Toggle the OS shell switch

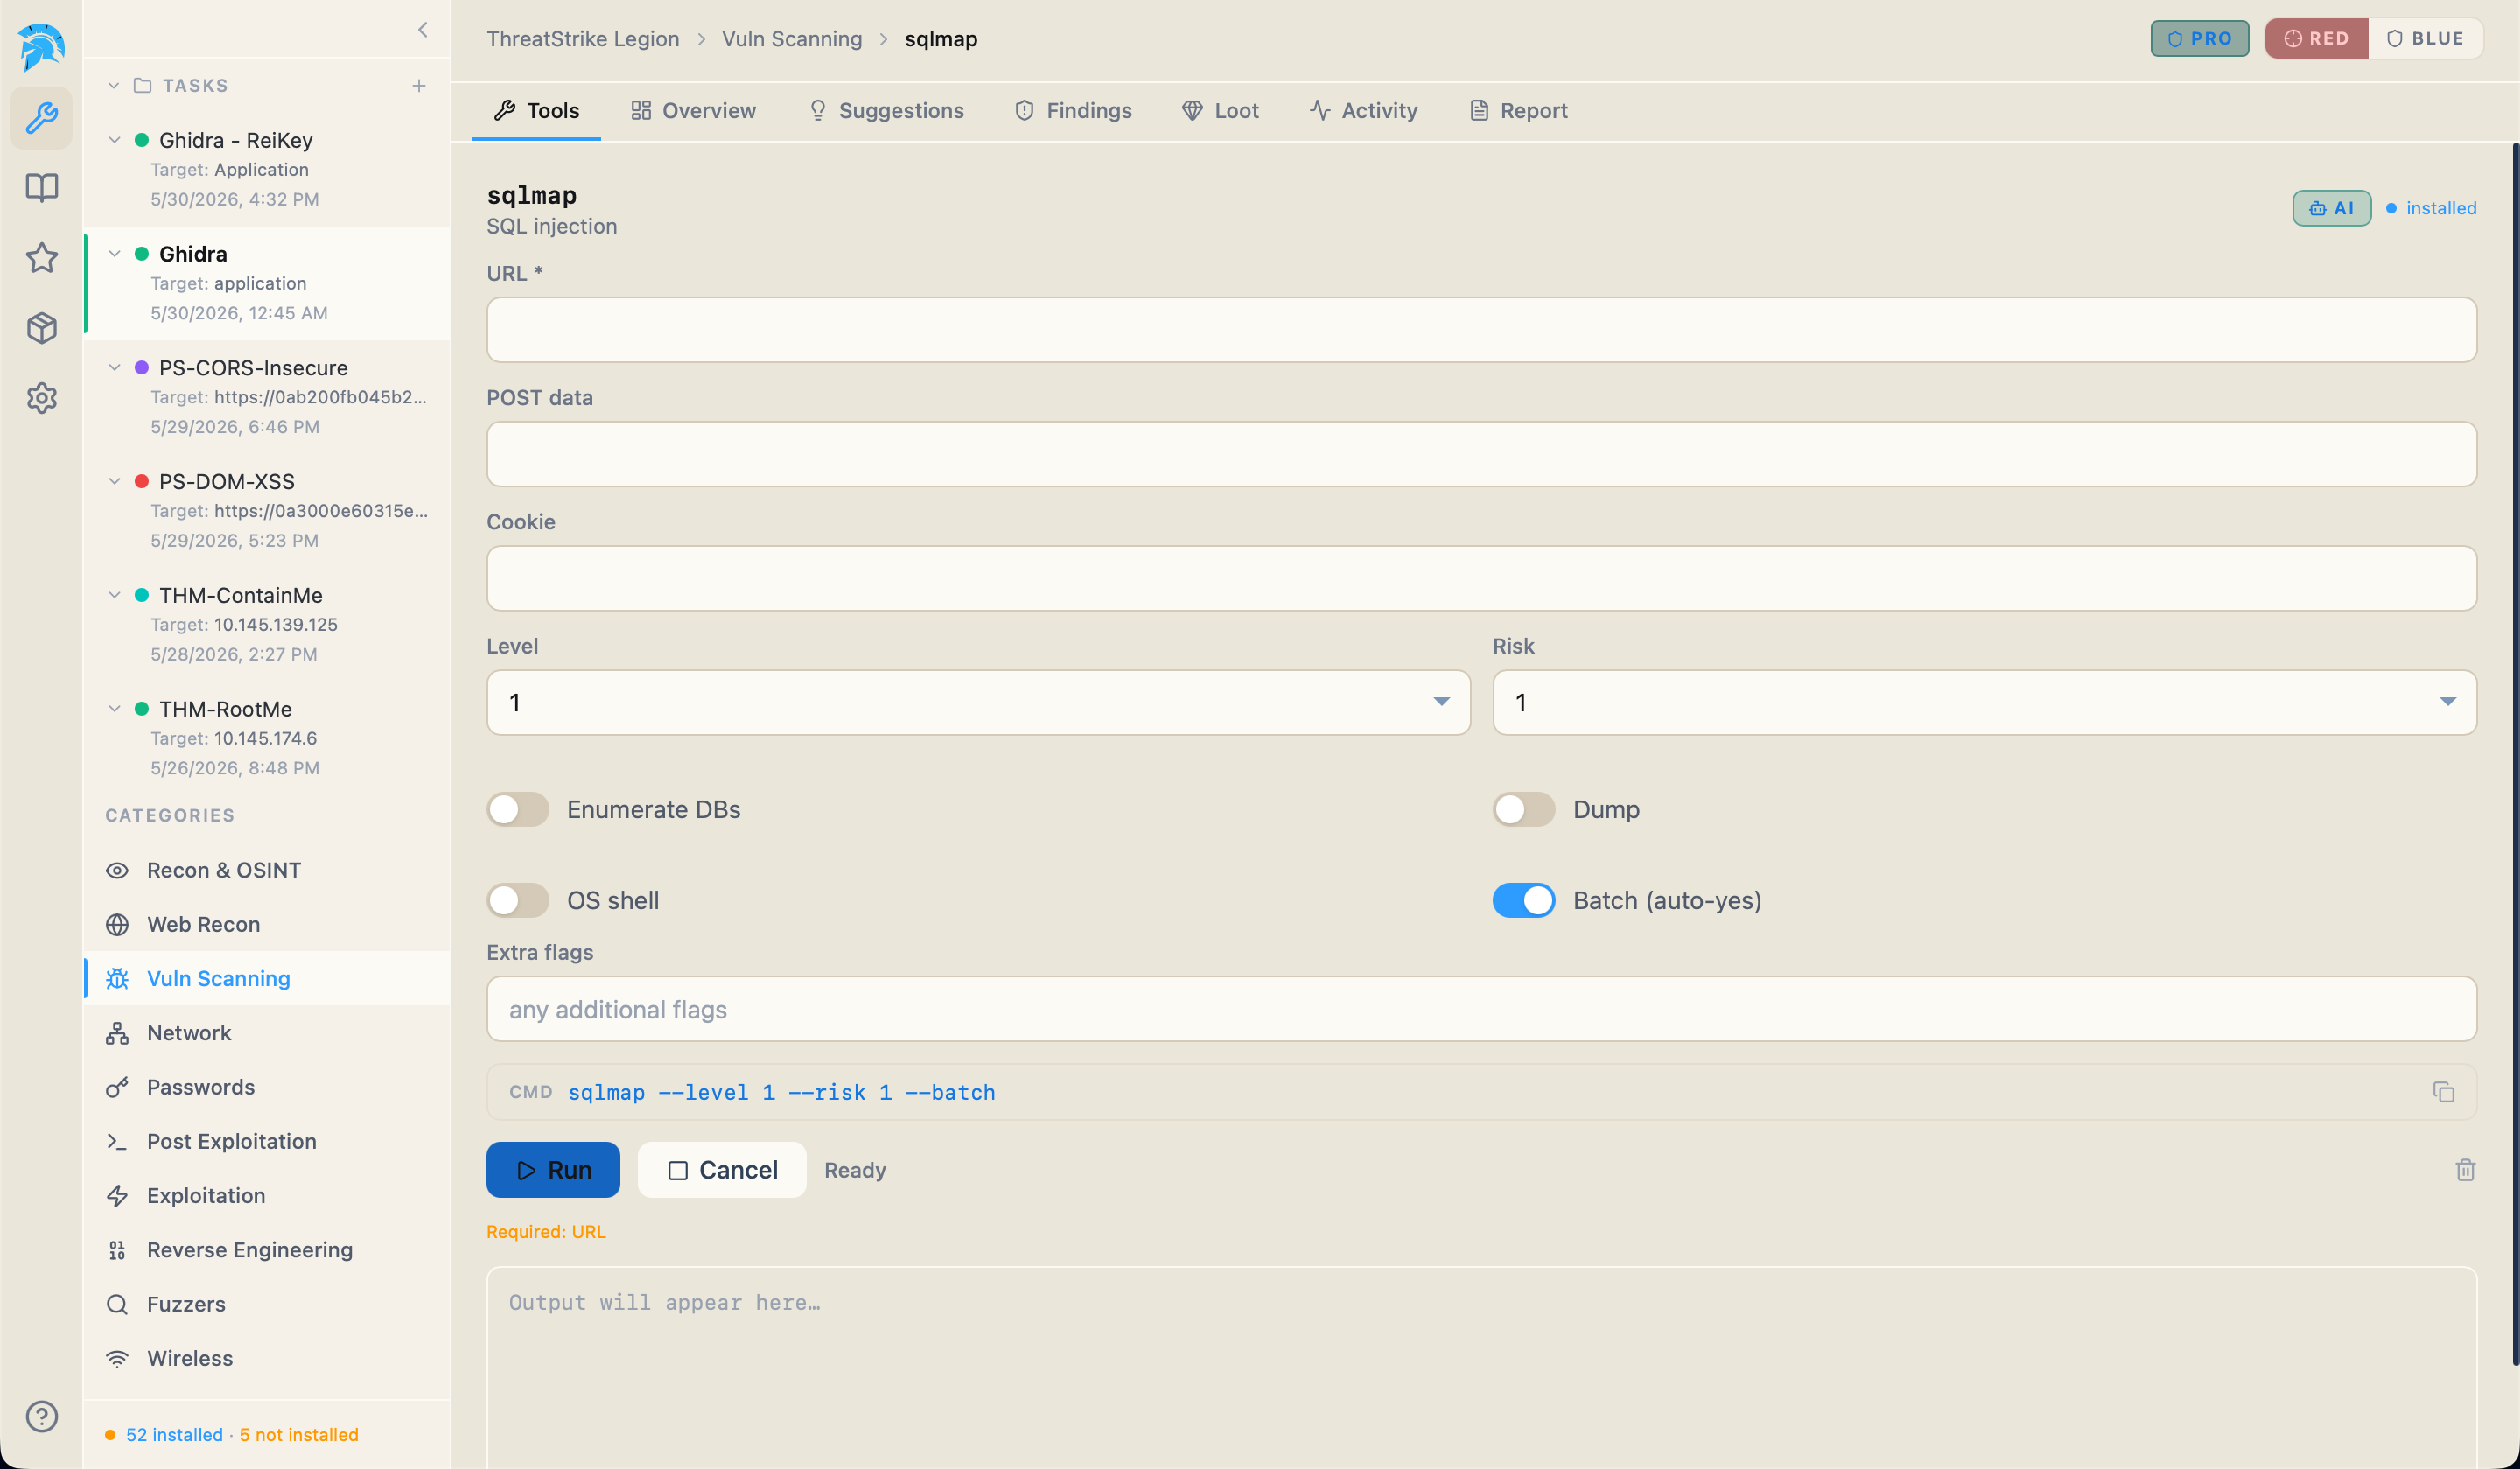click(518, 900)
